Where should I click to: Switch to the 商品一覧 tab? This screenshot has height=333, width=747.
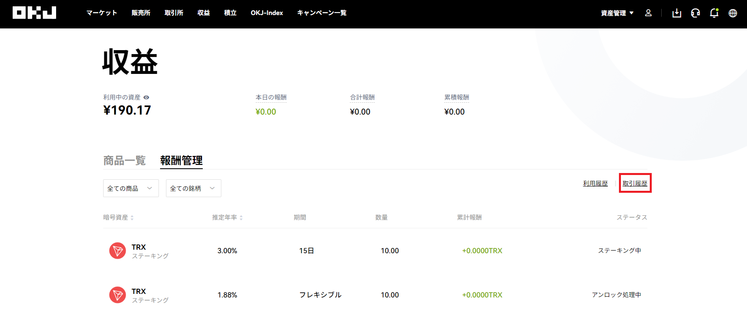[124, 160]
